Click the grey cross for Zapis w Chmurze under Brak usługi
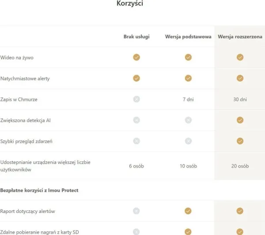The width and height of the screenshot is (265, 235). click(x=136, y=99)
